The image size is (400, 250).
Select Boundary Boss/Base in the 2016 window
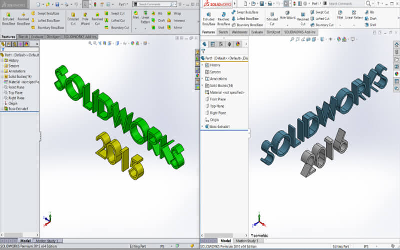[247, 25]
